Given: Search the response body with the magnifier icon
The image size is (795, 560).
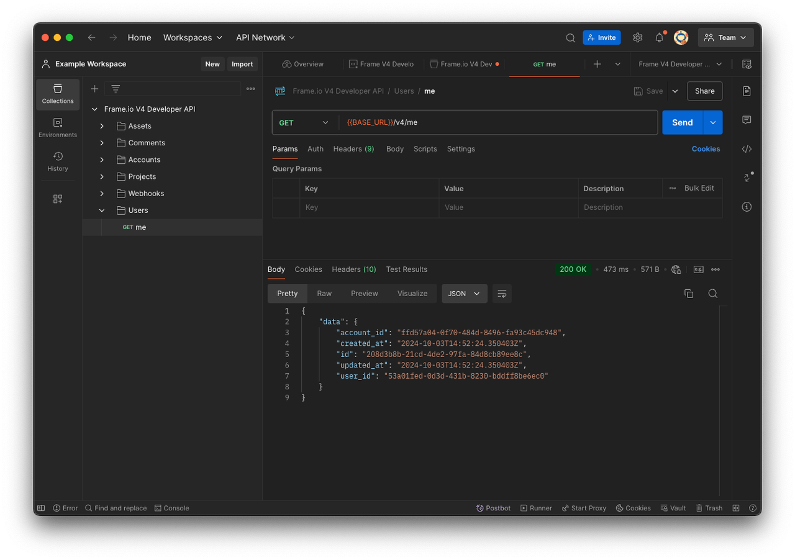Looking at the screenshot, I should [x=713, y=294].
